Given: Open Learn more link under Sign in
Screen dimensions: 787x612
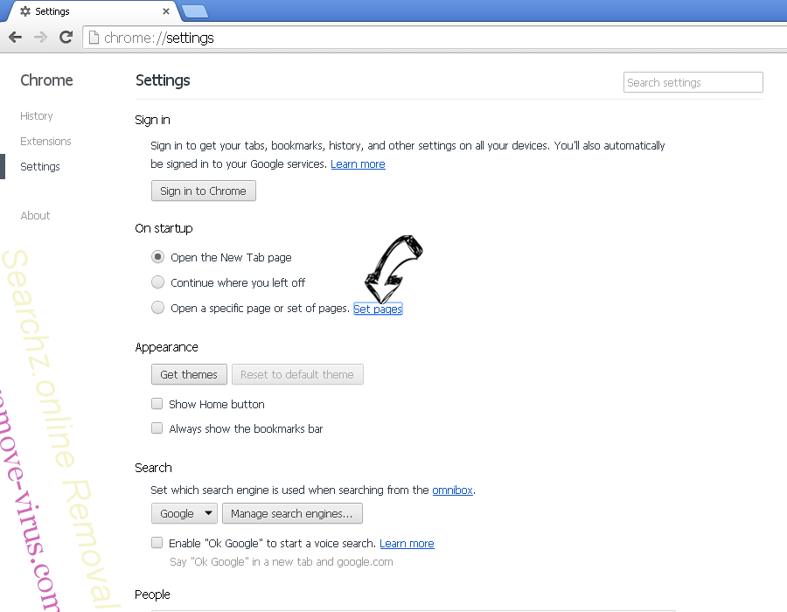Looking at the screenshot, I should pyautogui.click(x=358, y=164).
